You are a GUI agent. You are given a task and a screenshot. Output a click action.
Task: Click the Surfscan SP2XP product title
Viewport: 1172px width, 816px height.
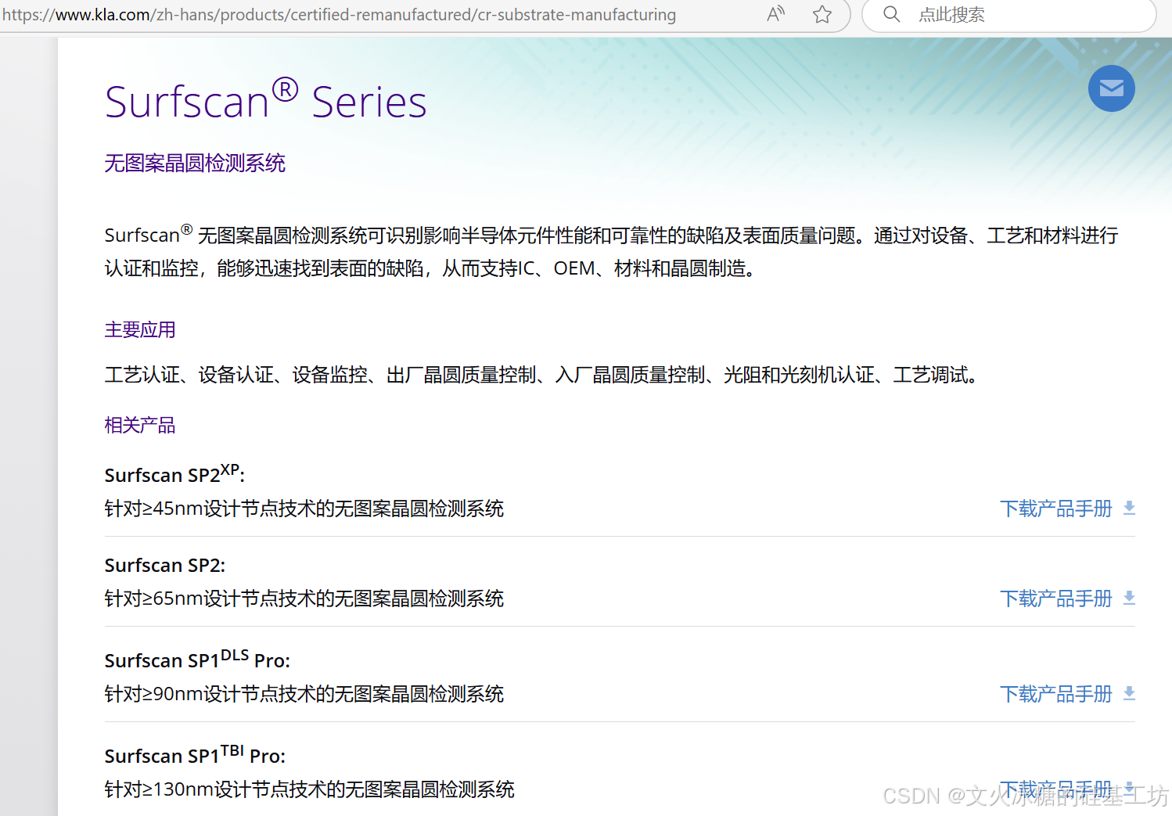pos(174,473)
